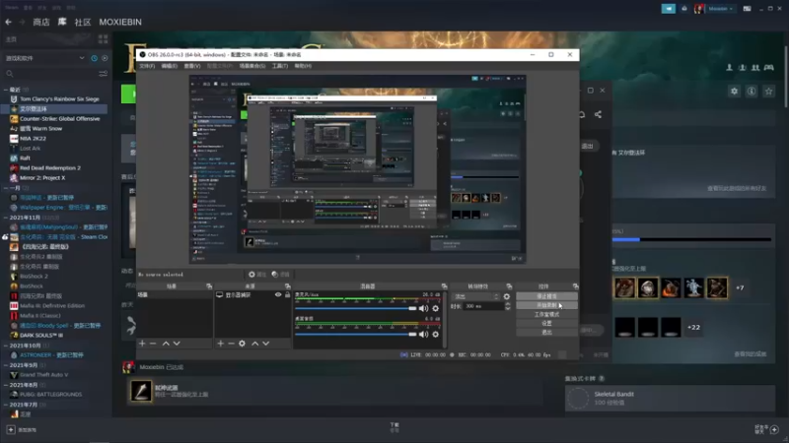Collapse the 2021年8月 group in library
Image resolution: width=789 pixels, height=443 pixels.
pos(6,385)
